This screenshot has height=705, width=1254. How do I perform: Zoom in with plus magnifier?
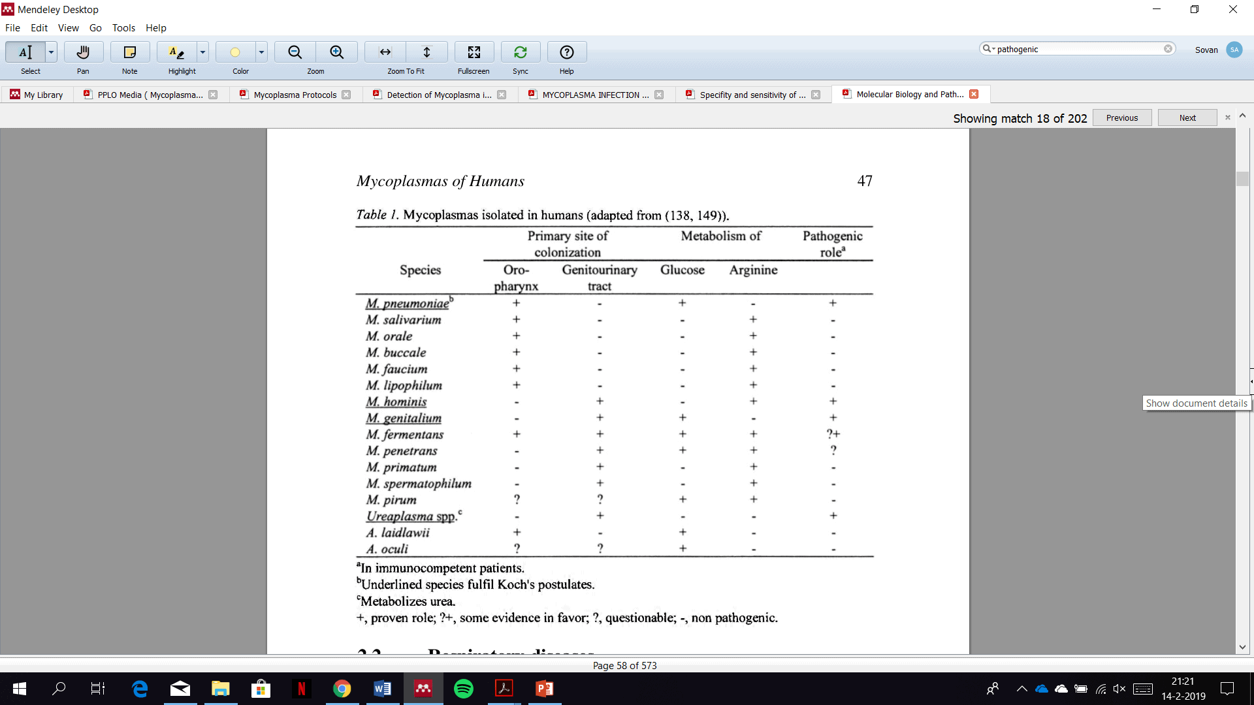337,52
